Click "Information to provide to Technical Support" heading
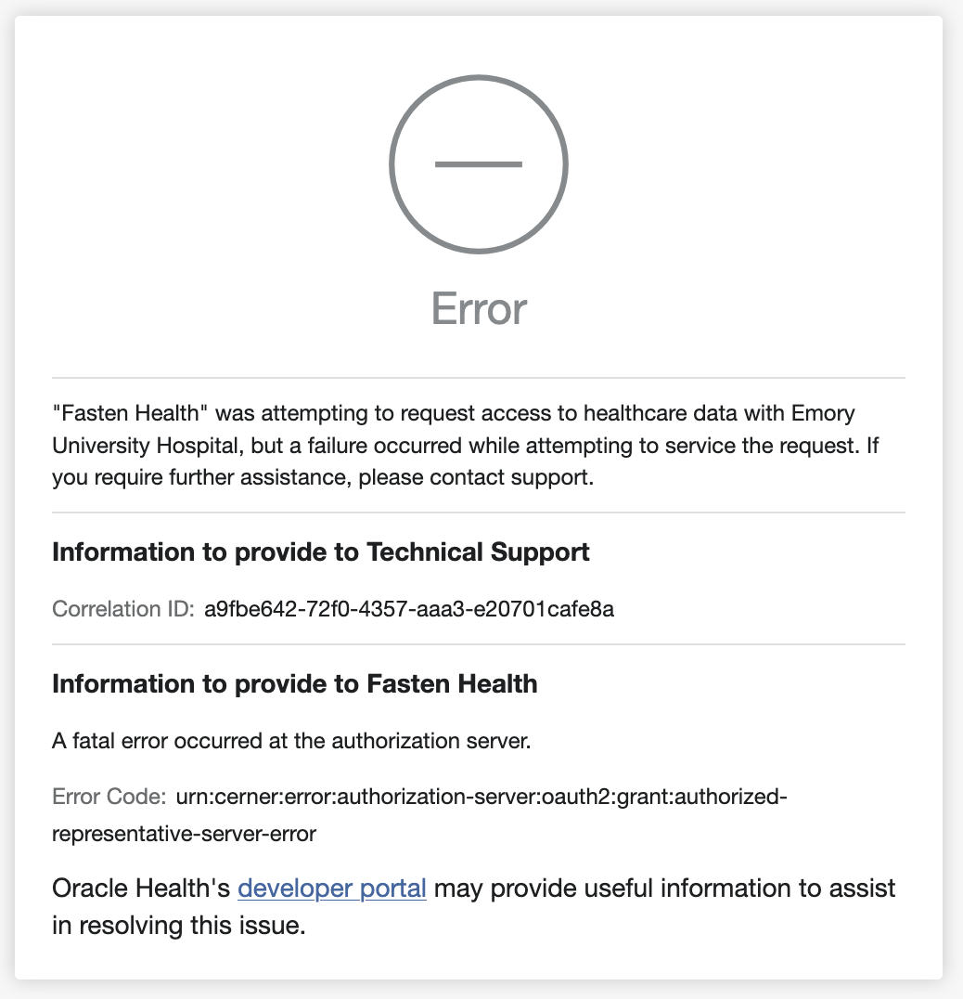This screenshot has height=999, width=963. (321, 552)
